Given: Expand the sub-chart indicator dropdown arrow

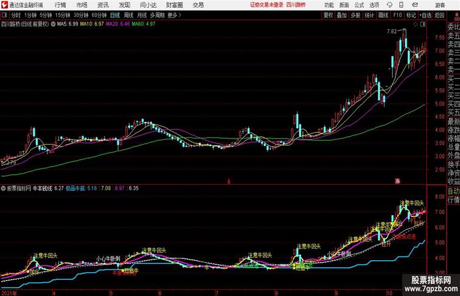Looking at the screenshot, I should pos(3,188).
